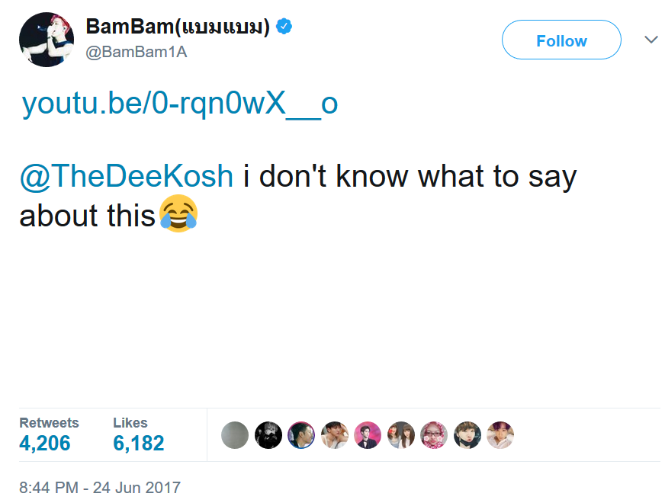Click the @BamBam1A handle

[x=137, y=52]
